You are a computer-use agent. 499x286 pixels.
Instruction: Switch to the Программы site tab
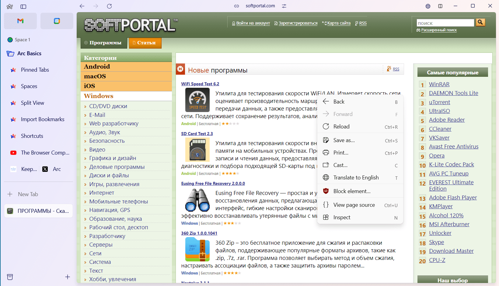104,43
